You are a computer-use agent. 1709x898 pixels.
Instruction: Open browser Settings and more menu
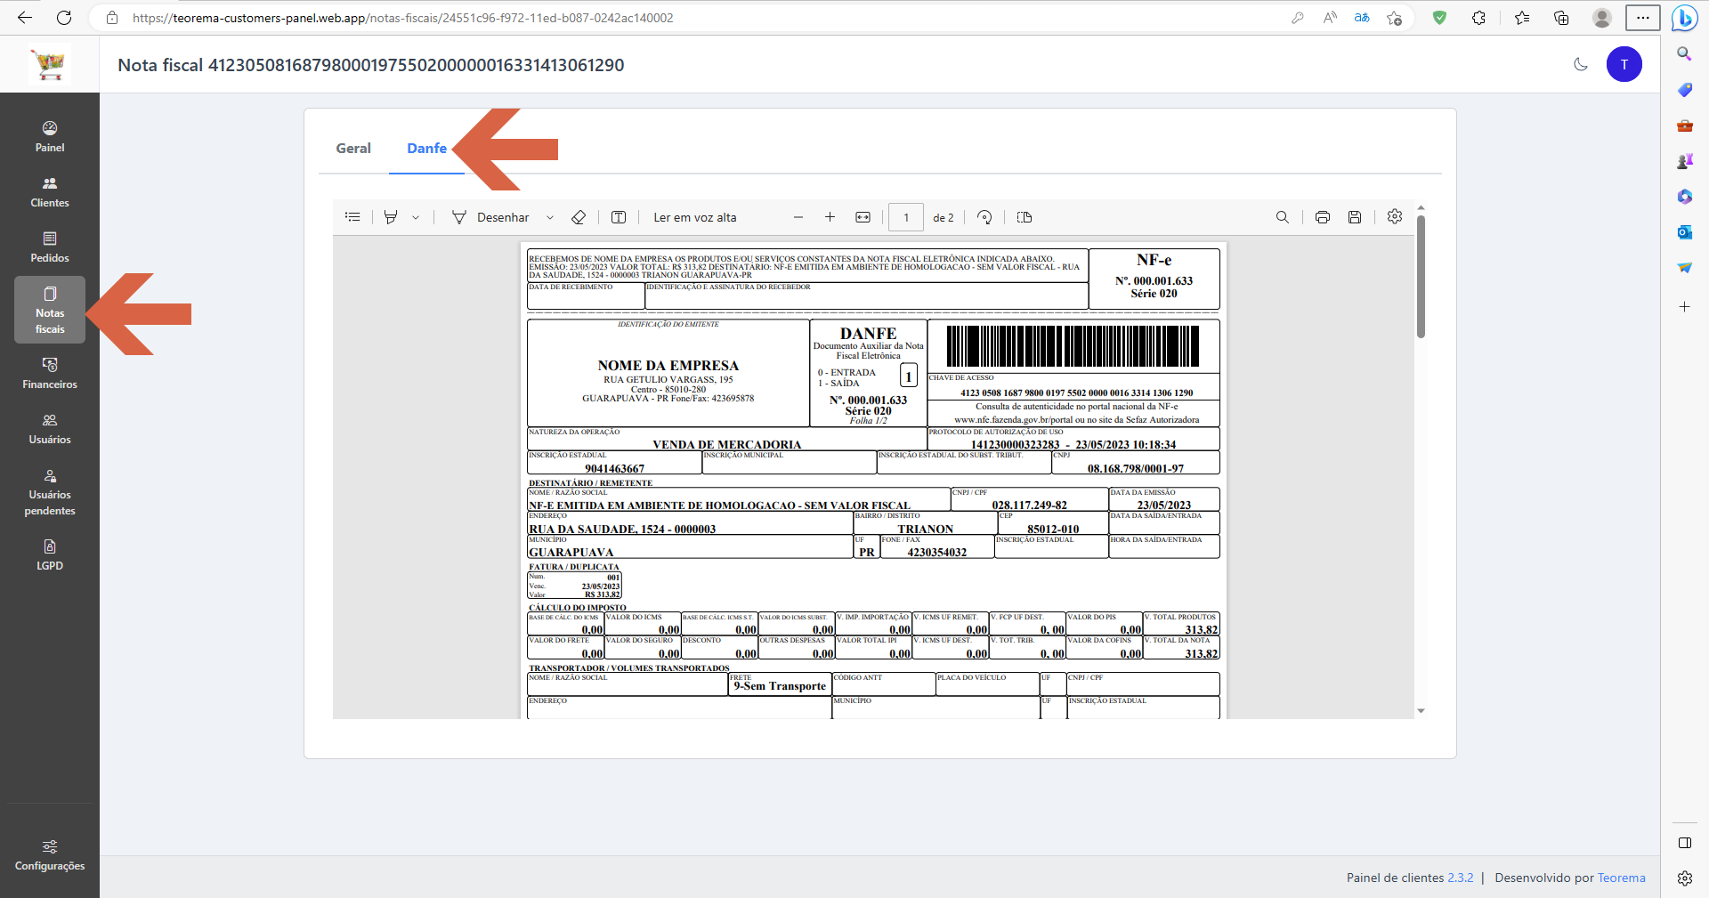click(x=1642, y=18)
